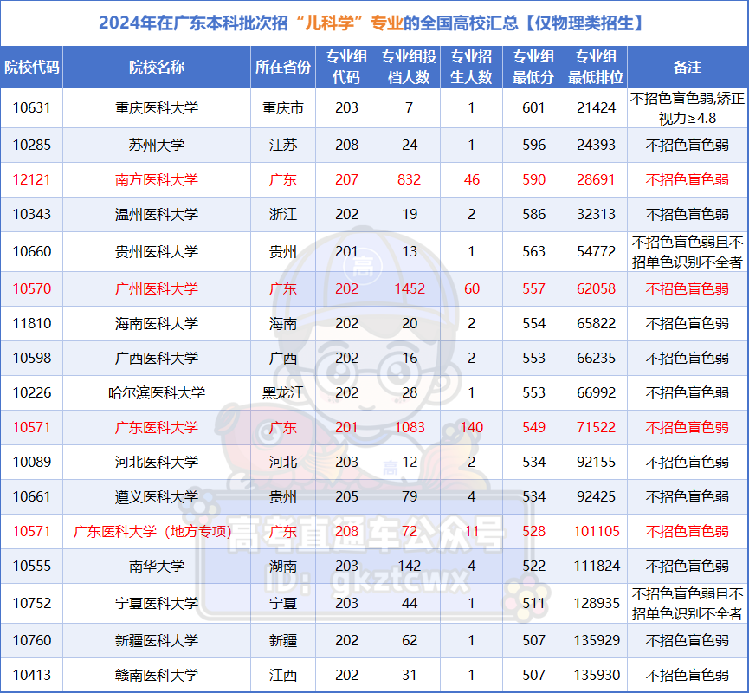
Task: Click the table title about 儿科学 专业
Action: 372,23
